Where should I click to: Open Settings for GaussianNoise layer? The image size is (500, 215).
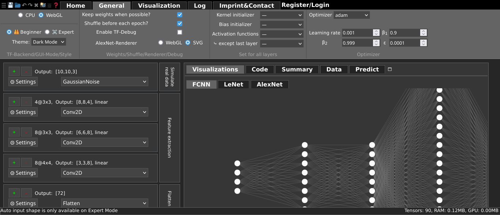point(23,82)
